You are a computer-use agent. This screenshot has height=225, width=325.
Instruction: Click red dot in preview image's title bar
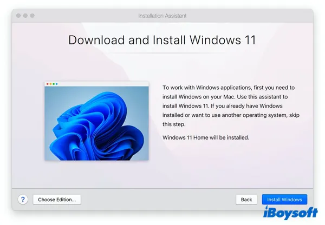pos(47,84)
